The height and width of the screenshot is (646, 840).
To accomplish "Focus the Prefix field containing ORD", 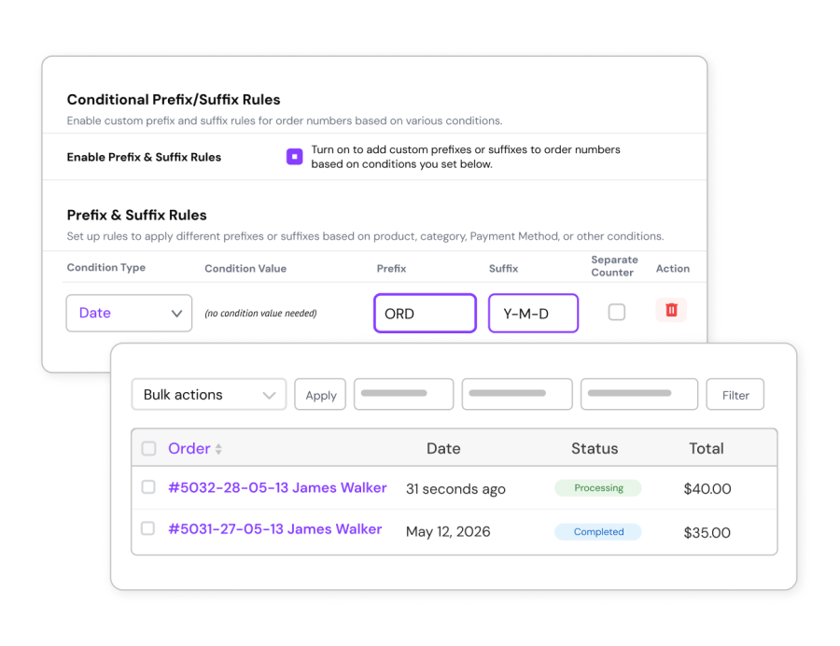I will [425, 314].
